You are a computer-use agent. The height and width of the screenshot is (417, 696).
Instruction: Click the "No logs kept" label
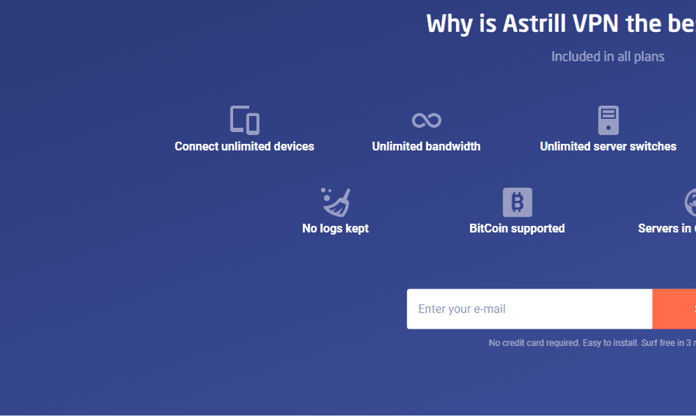tap(335, 229)
